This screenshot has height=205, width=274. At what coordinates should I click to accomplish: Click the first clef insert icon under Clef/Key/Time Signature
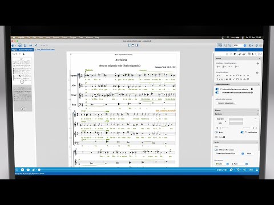tap(218, 67)
